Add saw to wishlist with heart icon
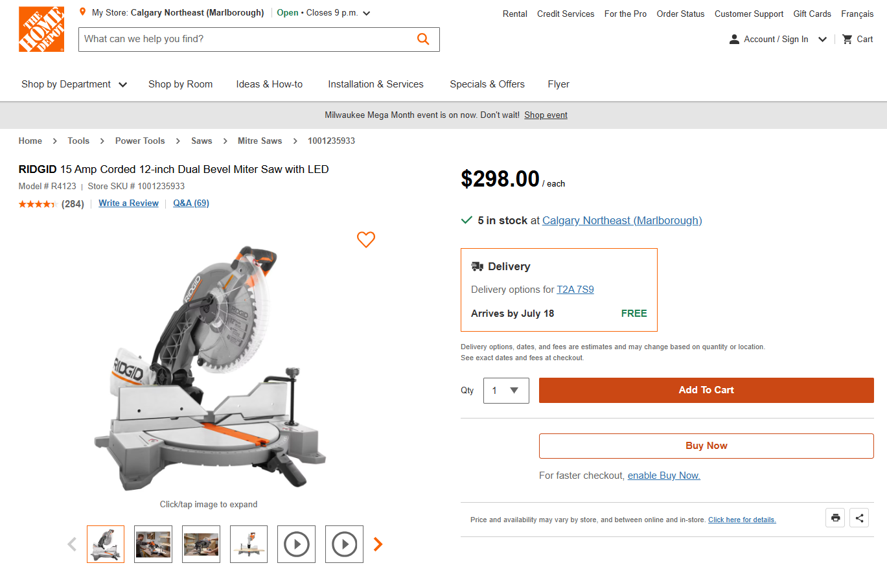This screenshot has width=887, height=574. pyautogui.click(x=366, y=240)
